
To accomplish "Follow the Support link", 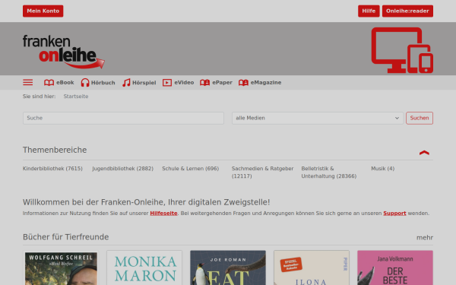I will (394, 213).
